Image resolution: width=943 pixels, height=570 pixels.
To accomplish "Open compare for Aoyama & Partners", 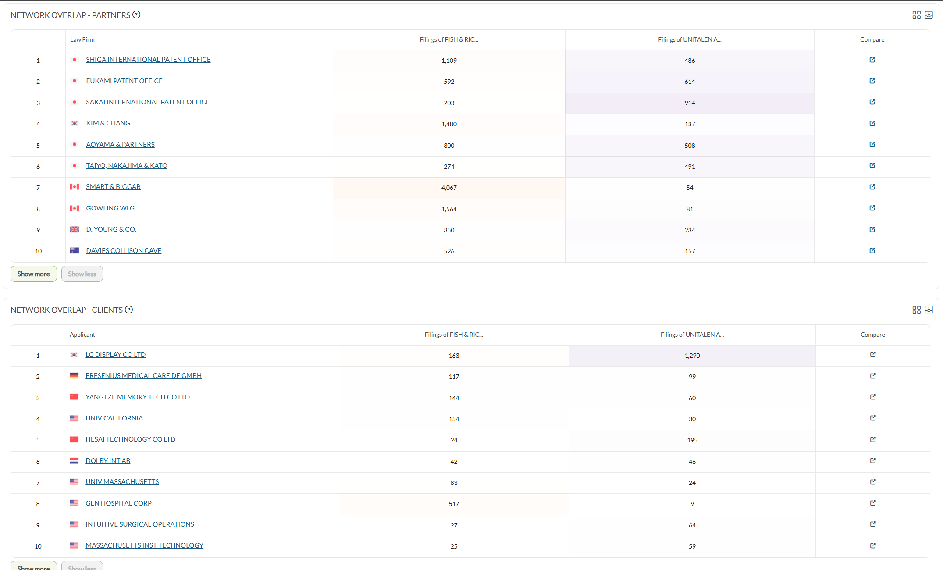I will 872,145.
